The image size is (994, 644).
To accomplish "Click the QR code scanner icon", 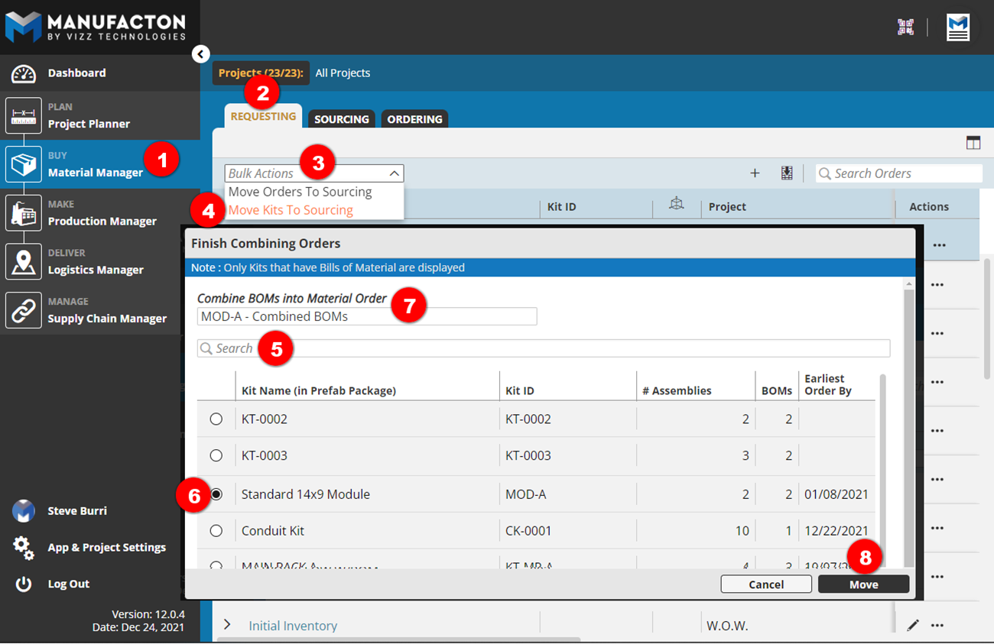I will point(905,28).
